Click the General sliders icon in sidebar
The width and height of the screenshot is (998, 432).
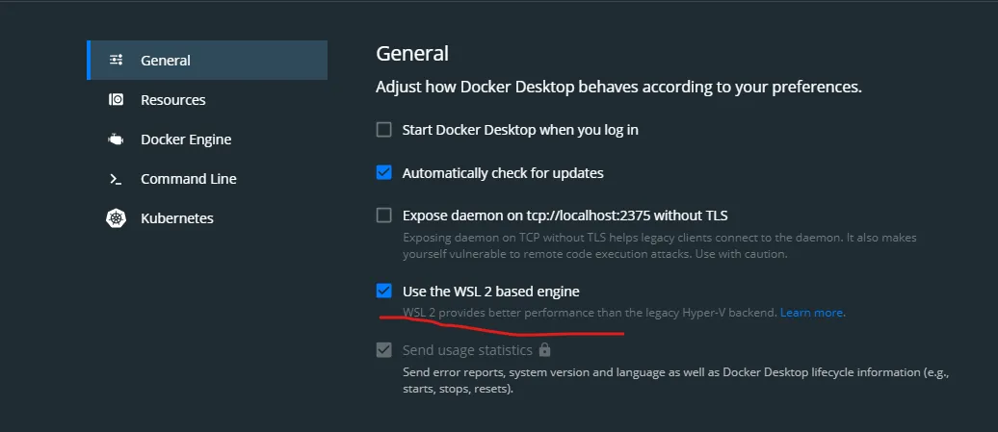tap(116, 60)
